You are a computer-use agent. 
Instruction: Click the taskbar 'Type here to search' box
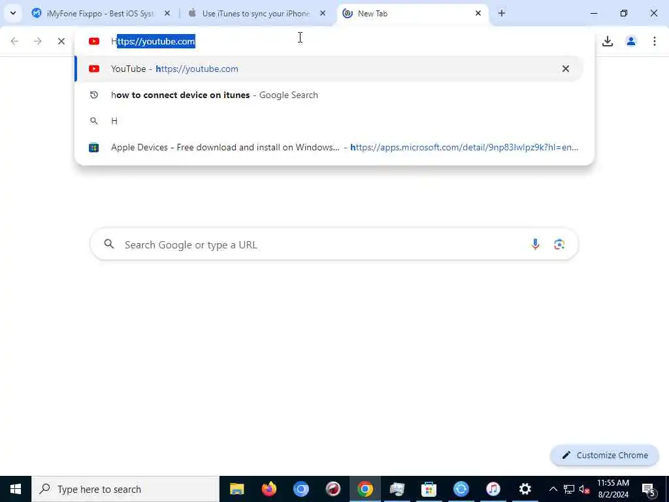(125, 489)
